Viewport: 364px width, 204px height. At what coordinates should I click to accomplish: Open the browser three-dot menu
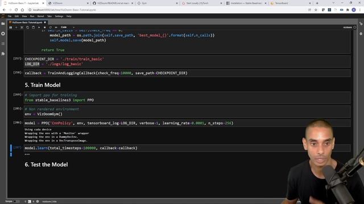pos(360,10)
